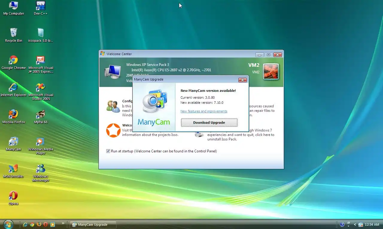Viewport: 383px width, 229px height.
Task: Click the user picture thumbnail in Welcome Center
Action: coord(271,72)
